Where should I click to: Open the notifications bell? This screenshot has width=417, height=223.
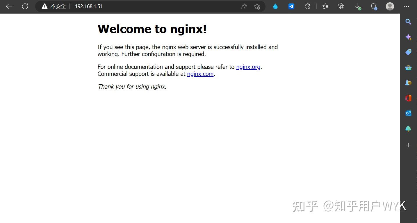pos(374,6)
